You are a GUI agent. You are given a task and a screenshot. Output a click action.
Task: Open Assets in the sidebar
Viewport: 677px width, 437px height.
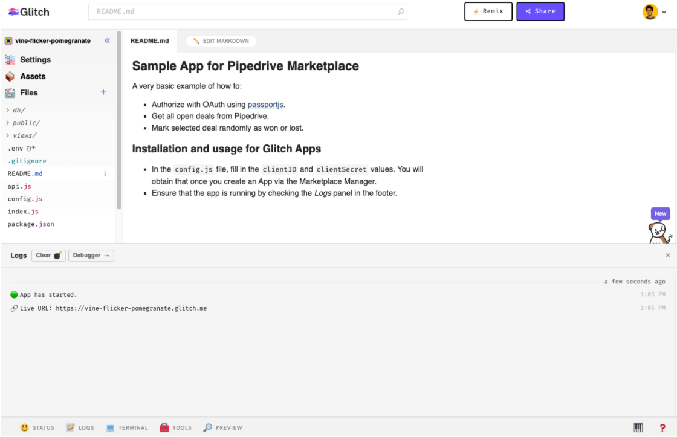click(25, 76)
